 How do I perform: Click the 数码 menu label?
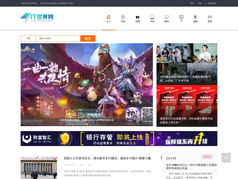[x=167, y=22]
